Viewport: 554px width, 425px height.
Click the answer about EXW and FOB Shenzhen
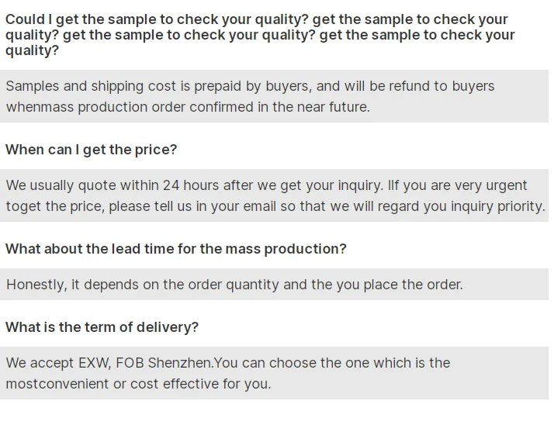coord(228,373)
